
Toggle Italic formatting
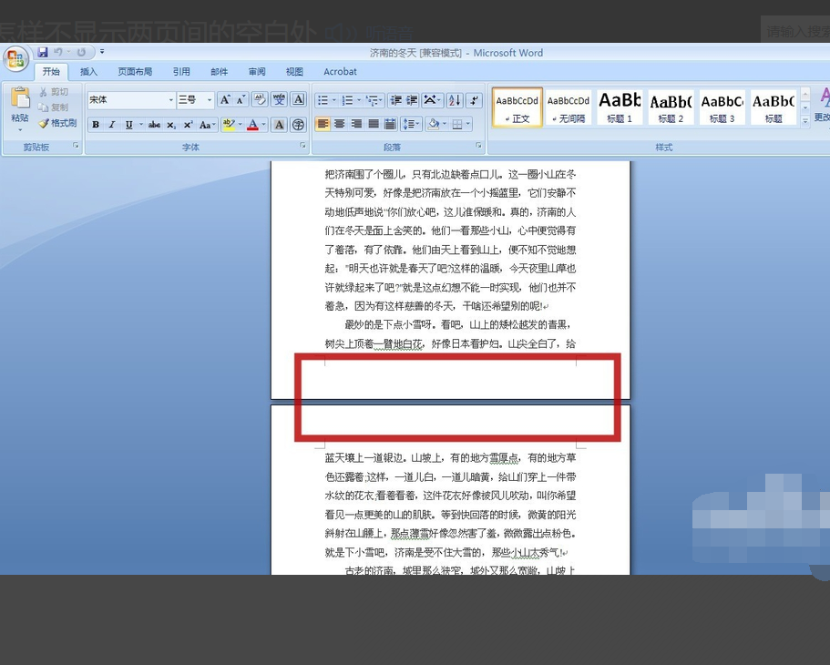coord(112,125)
